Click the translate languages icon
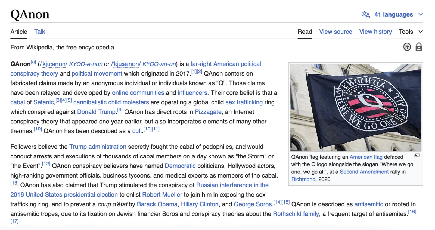Image resolution: width=435 pixels, height=230 pixels. (366, 14)
